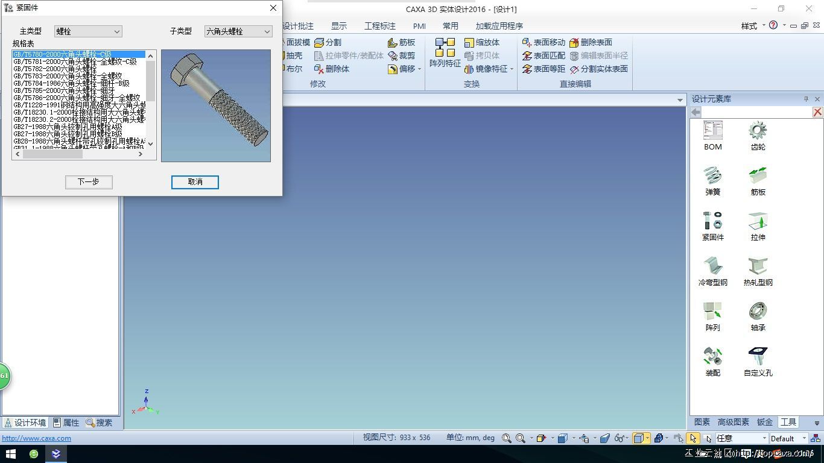The height and width of the screenshot is (463, 824).
Task: Select the 轴承 bearing element
Action: pos(758,317)
